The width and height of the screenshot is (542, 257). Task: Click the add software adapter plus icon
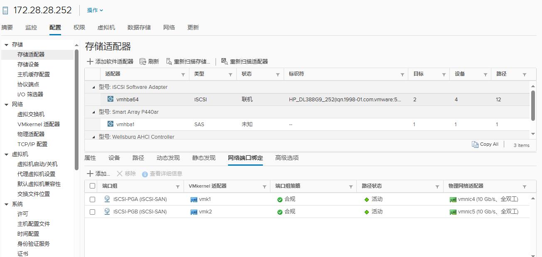90,61
